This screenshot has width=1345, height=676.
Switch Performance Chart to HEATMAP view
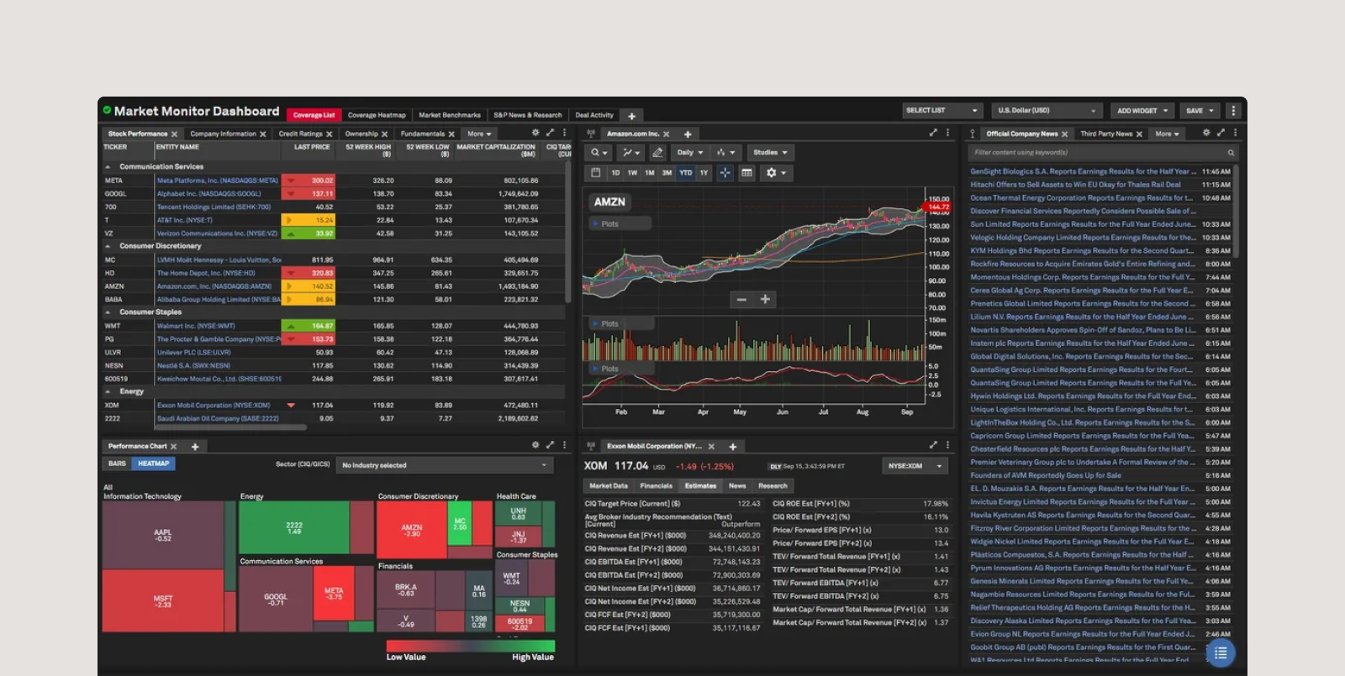pos(153,464)
